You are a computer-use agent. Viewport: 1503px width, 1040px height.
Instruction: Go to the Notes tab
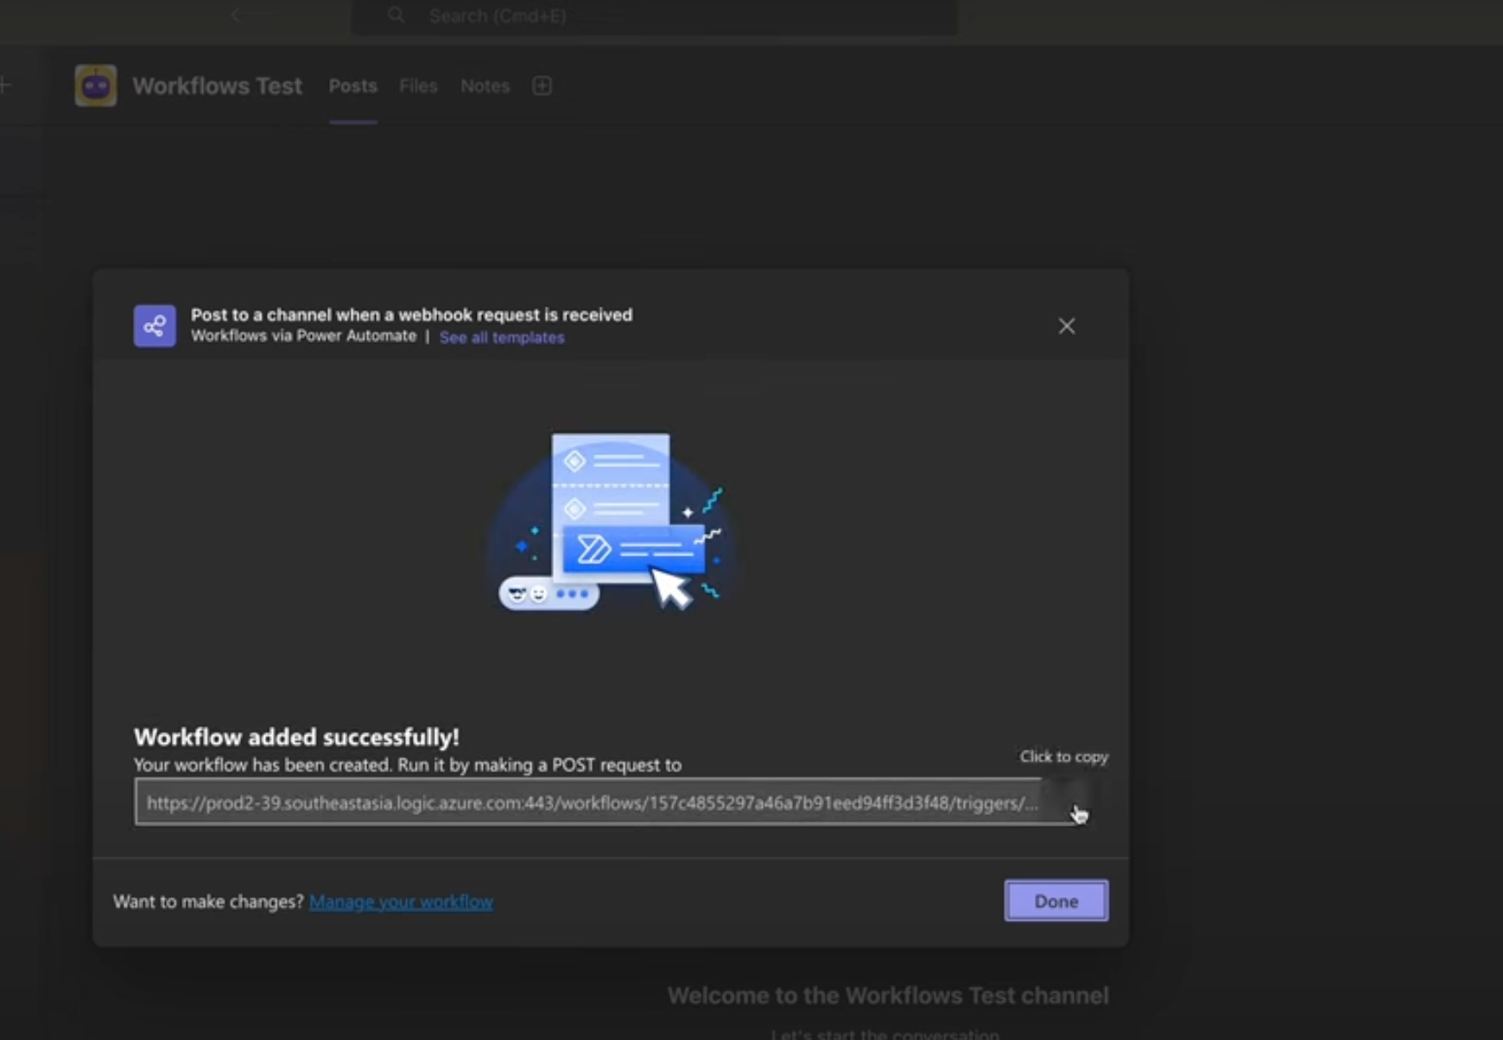coord(485,86)
